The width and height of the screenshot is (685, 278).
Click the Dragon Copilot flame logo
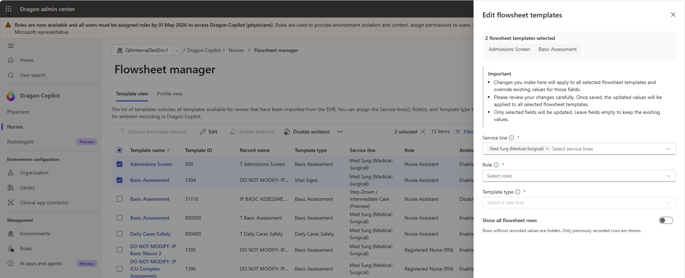click(x=11, y=95)
